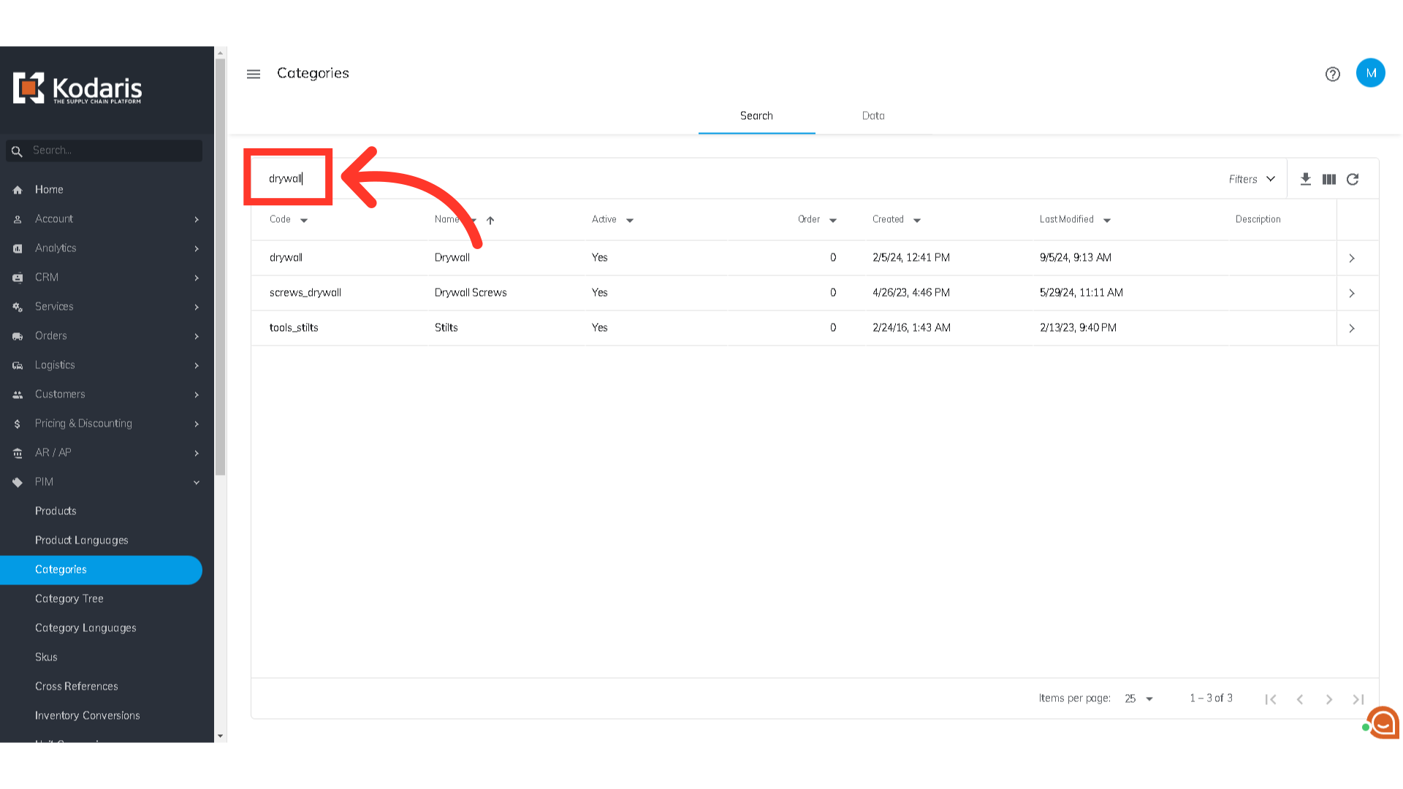
Task: Open the help question mark icon
Action: pyautogui.click(x=1332, y=74)
